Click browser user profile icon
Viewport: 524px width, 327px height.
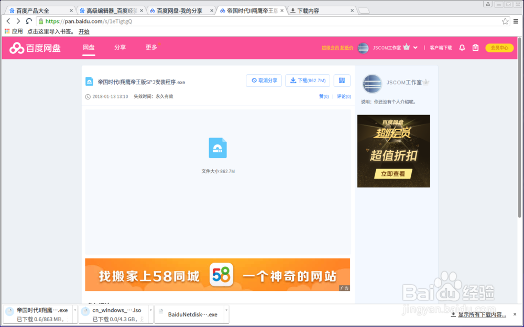tap(488, 4)
